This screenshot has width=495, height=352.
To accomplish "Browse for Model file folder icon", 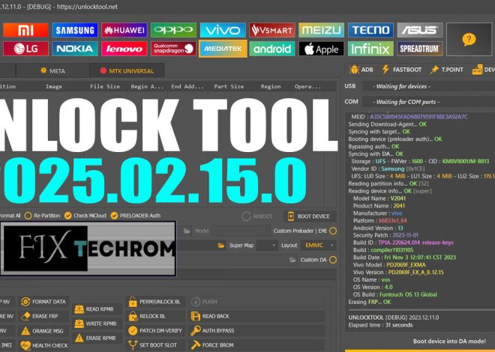I will point(187,231).
